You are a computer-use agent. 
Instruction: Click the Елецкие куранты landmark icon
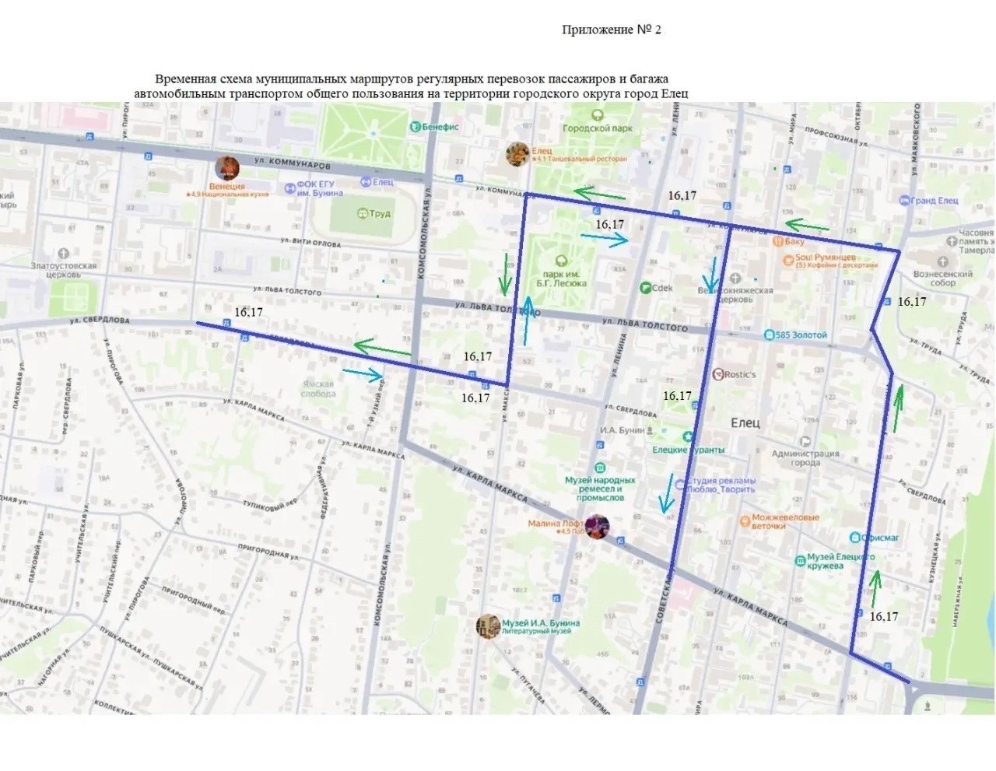(x=688, y=437)
